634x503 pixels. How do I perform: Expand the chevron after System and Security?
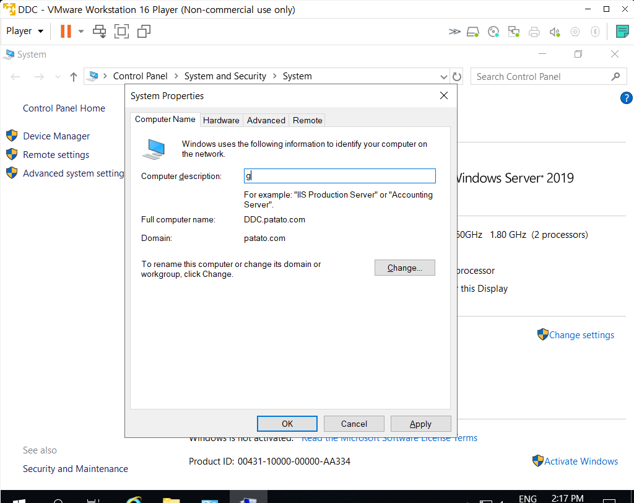(274, 76)
